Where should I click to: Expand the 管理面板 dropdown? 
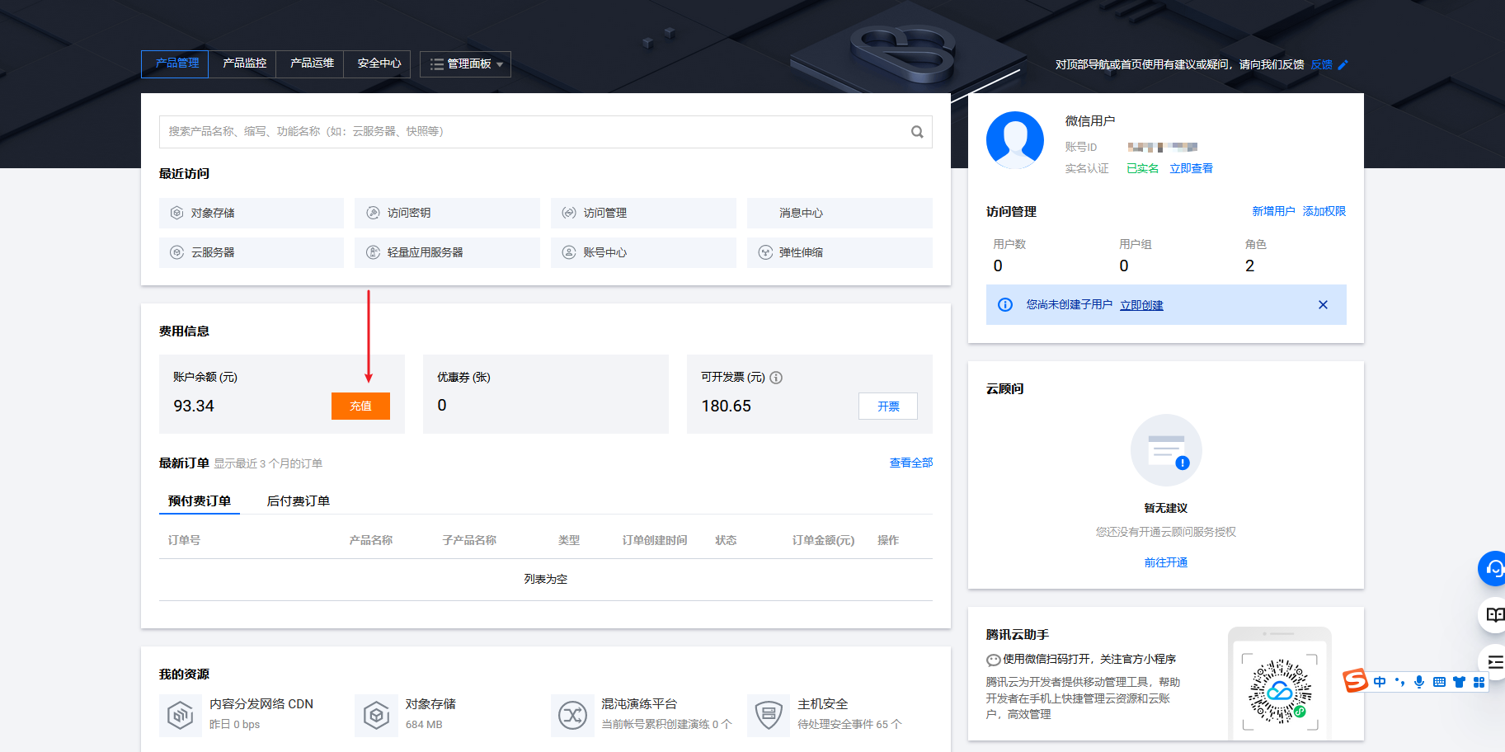tap(466, 64)
